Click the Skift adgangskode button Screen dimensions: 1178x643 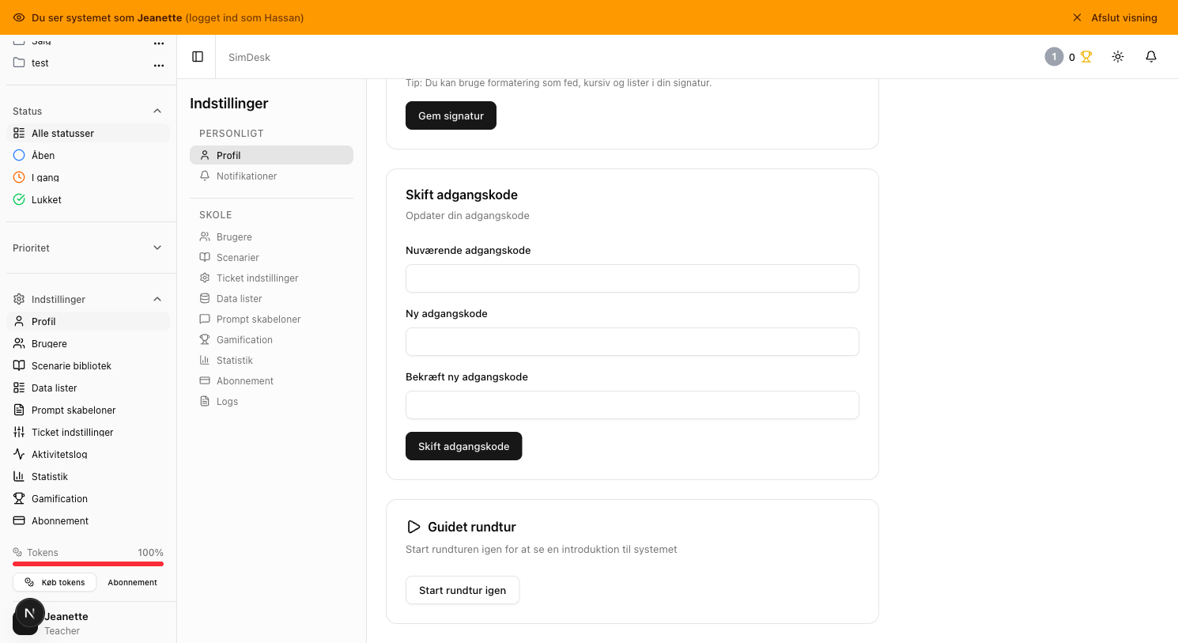(x=464, y=446)
